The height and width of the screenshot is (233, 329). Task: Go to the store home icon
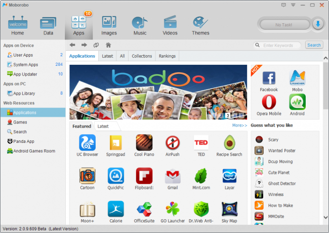(108, 45)
